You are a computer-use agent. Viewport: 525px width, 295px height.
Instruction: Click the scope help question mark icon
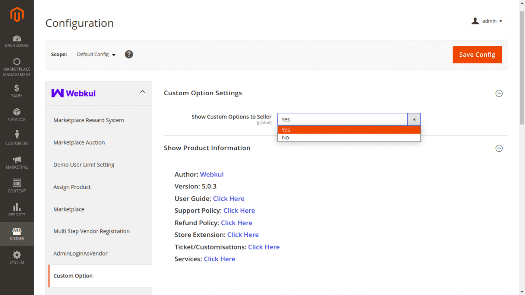(129, 54)
